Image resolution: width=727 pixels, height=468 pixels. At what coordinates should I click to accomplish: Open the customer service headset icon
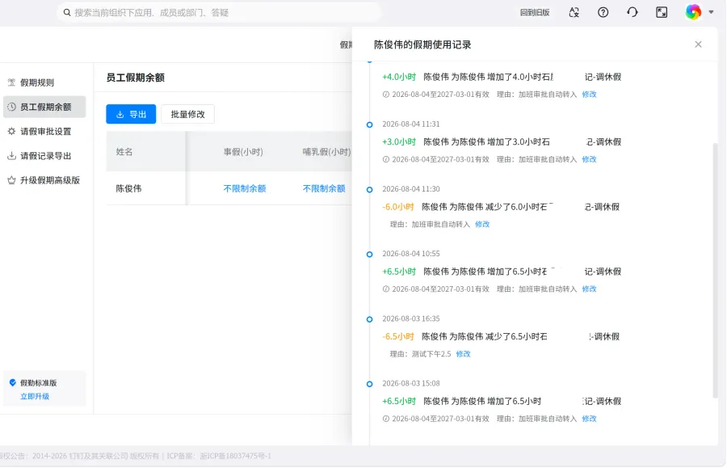[x=632, y=12]
